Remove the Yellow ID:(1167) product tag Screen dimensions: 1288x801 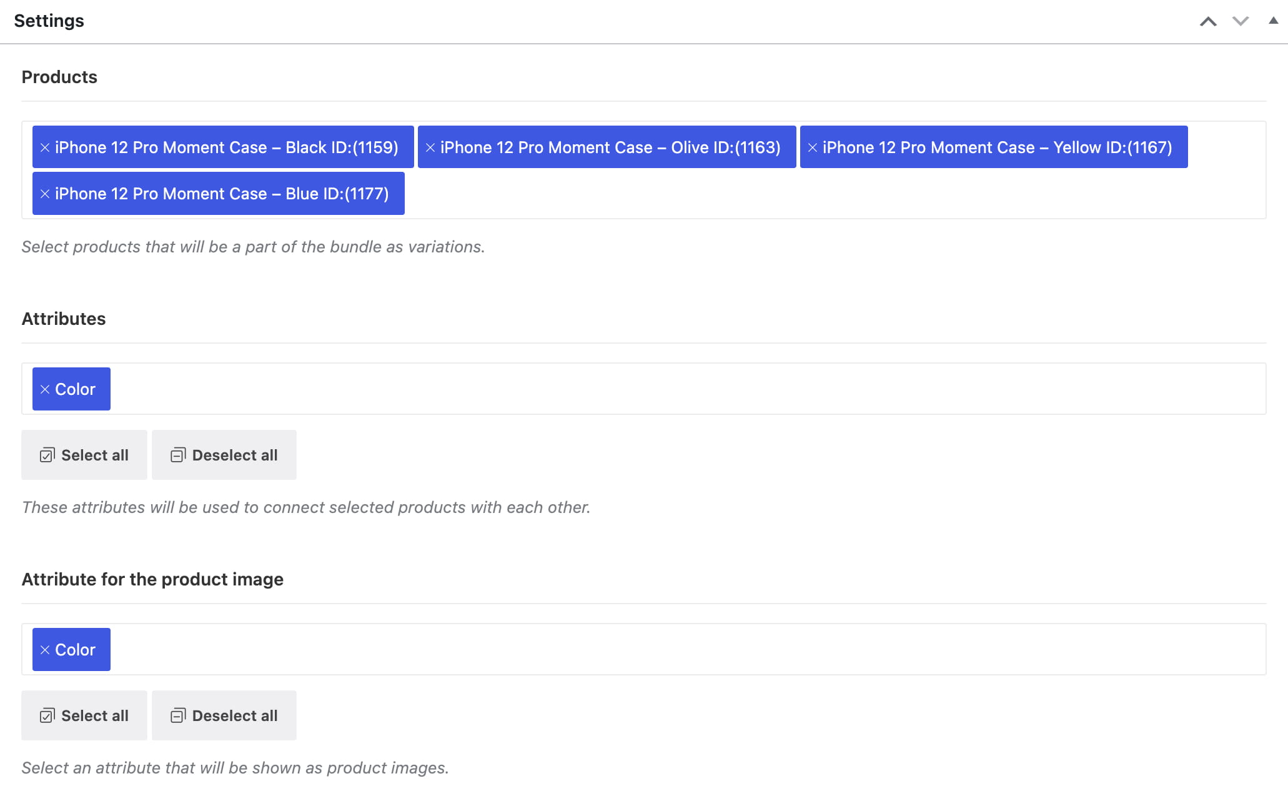(x=813, y=147)
